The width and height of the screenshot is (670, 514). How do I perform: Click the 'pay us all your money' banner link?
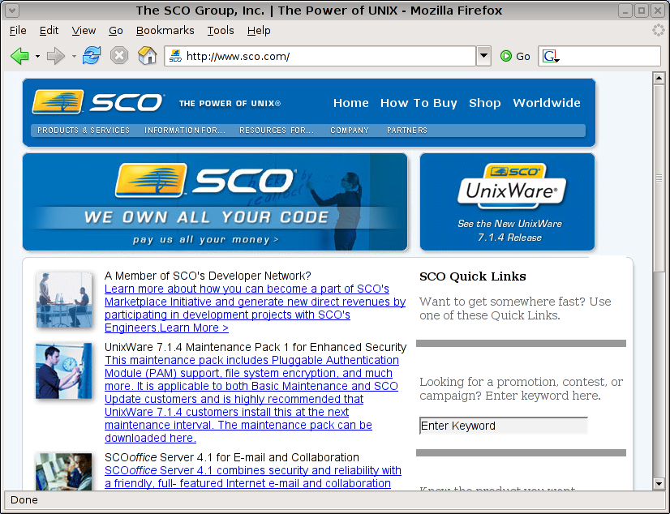[x=205, y=239]
